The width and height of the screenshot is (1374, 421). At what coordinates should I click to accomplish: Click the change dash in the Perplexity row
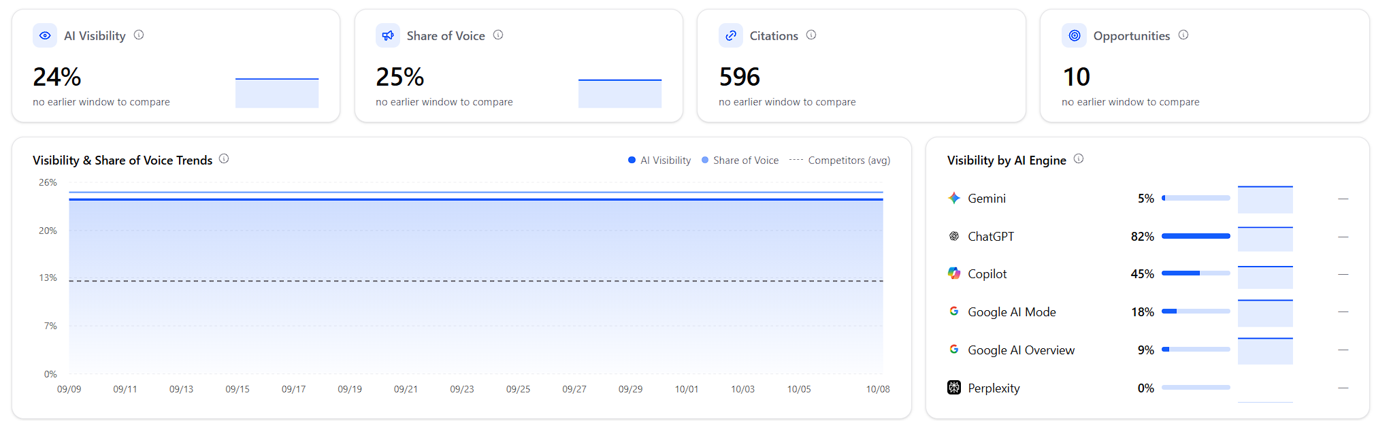pyautogui.click(x=1343, y=388)
